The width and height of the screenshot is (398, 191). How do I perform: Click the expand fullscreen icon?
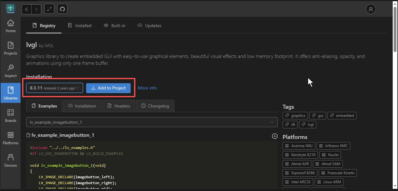point(49,9)
